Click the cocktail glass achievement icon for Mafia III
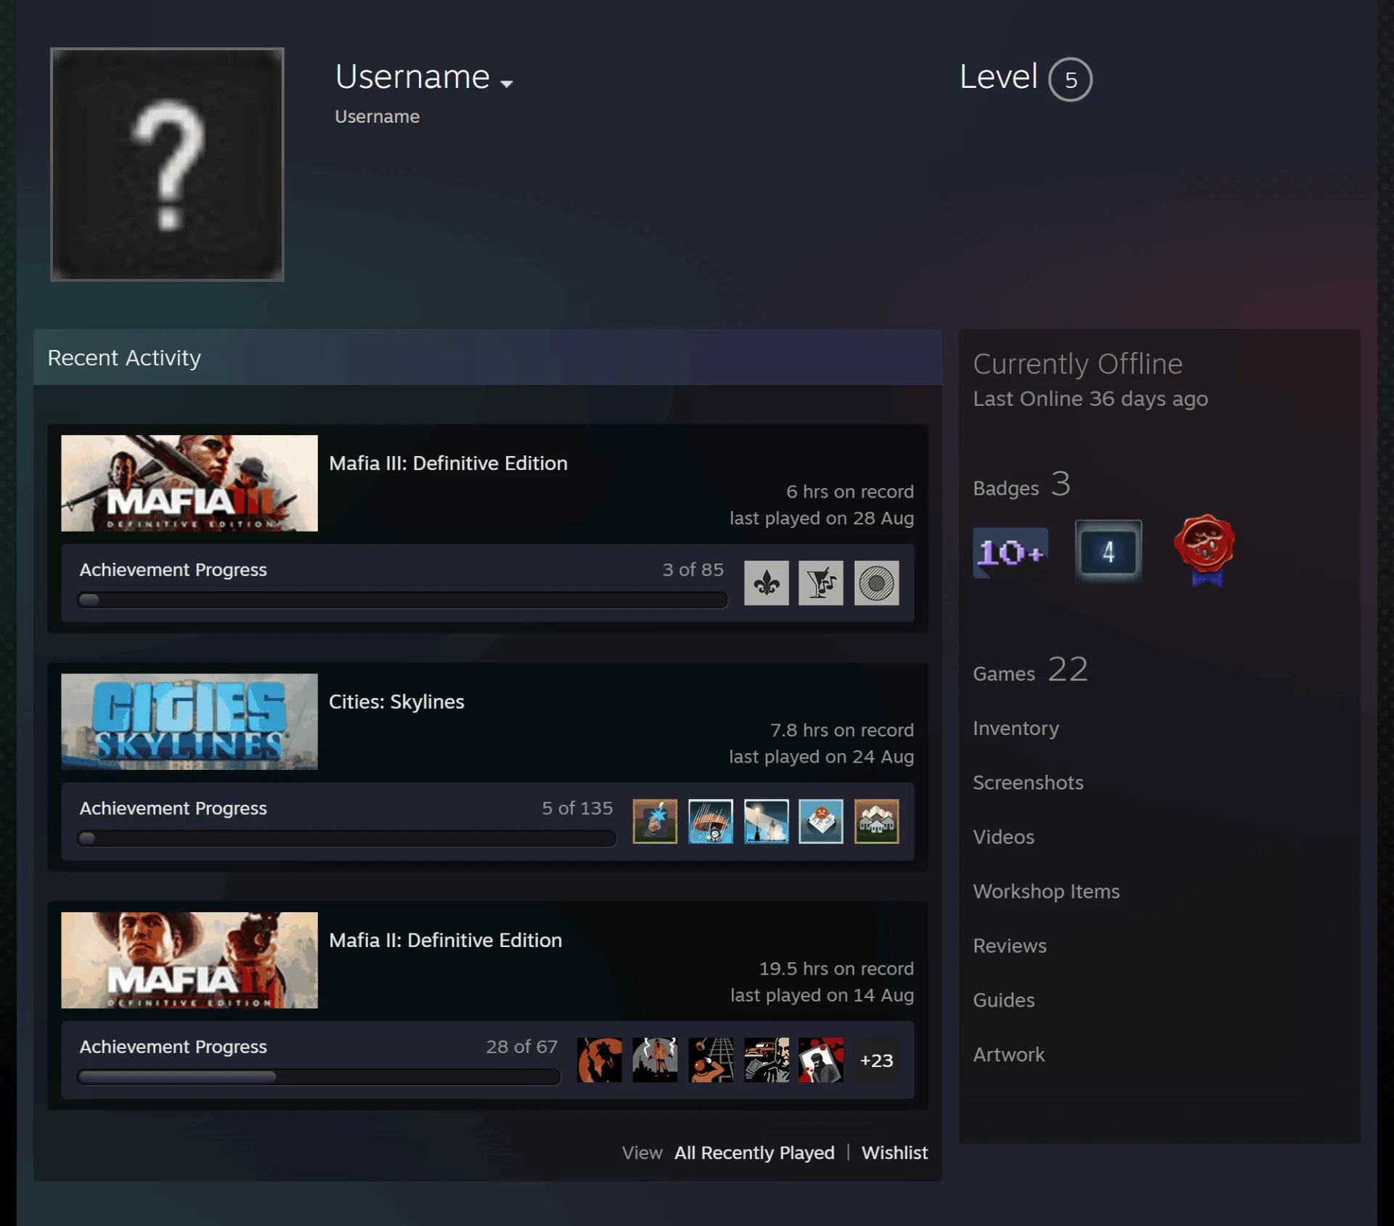The height and width of the screenshot is (1226, 1394). point(821,582)
